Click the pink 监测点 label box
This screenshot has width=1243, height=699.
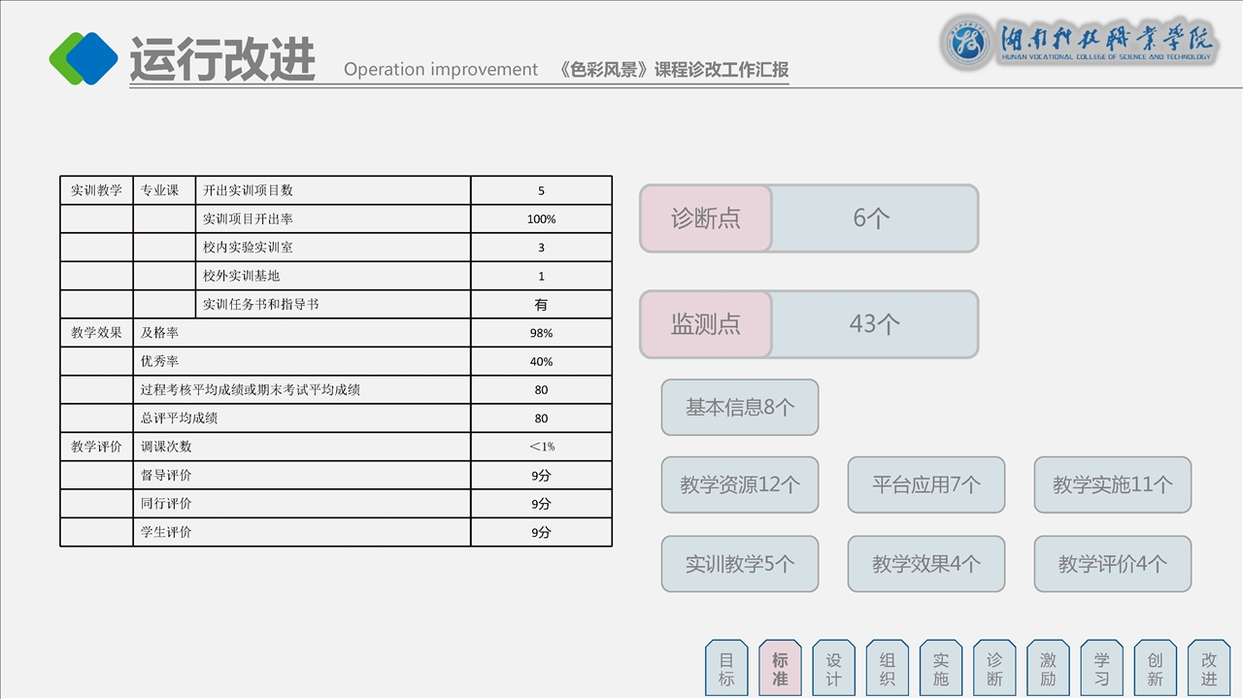click(x=706, y=324)
